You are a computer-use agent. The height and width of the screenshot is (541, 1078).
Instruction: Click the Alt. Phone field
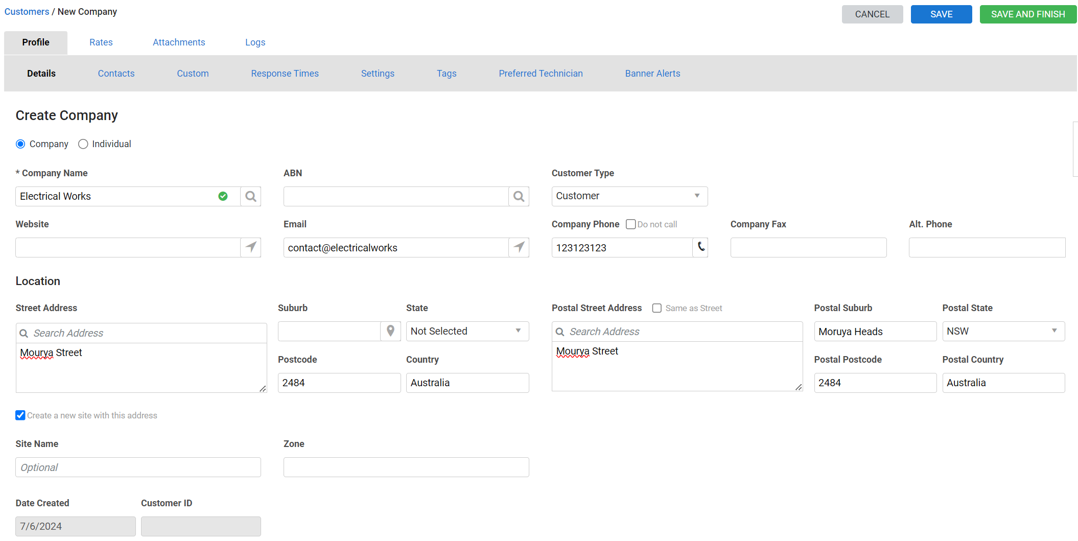987,247
